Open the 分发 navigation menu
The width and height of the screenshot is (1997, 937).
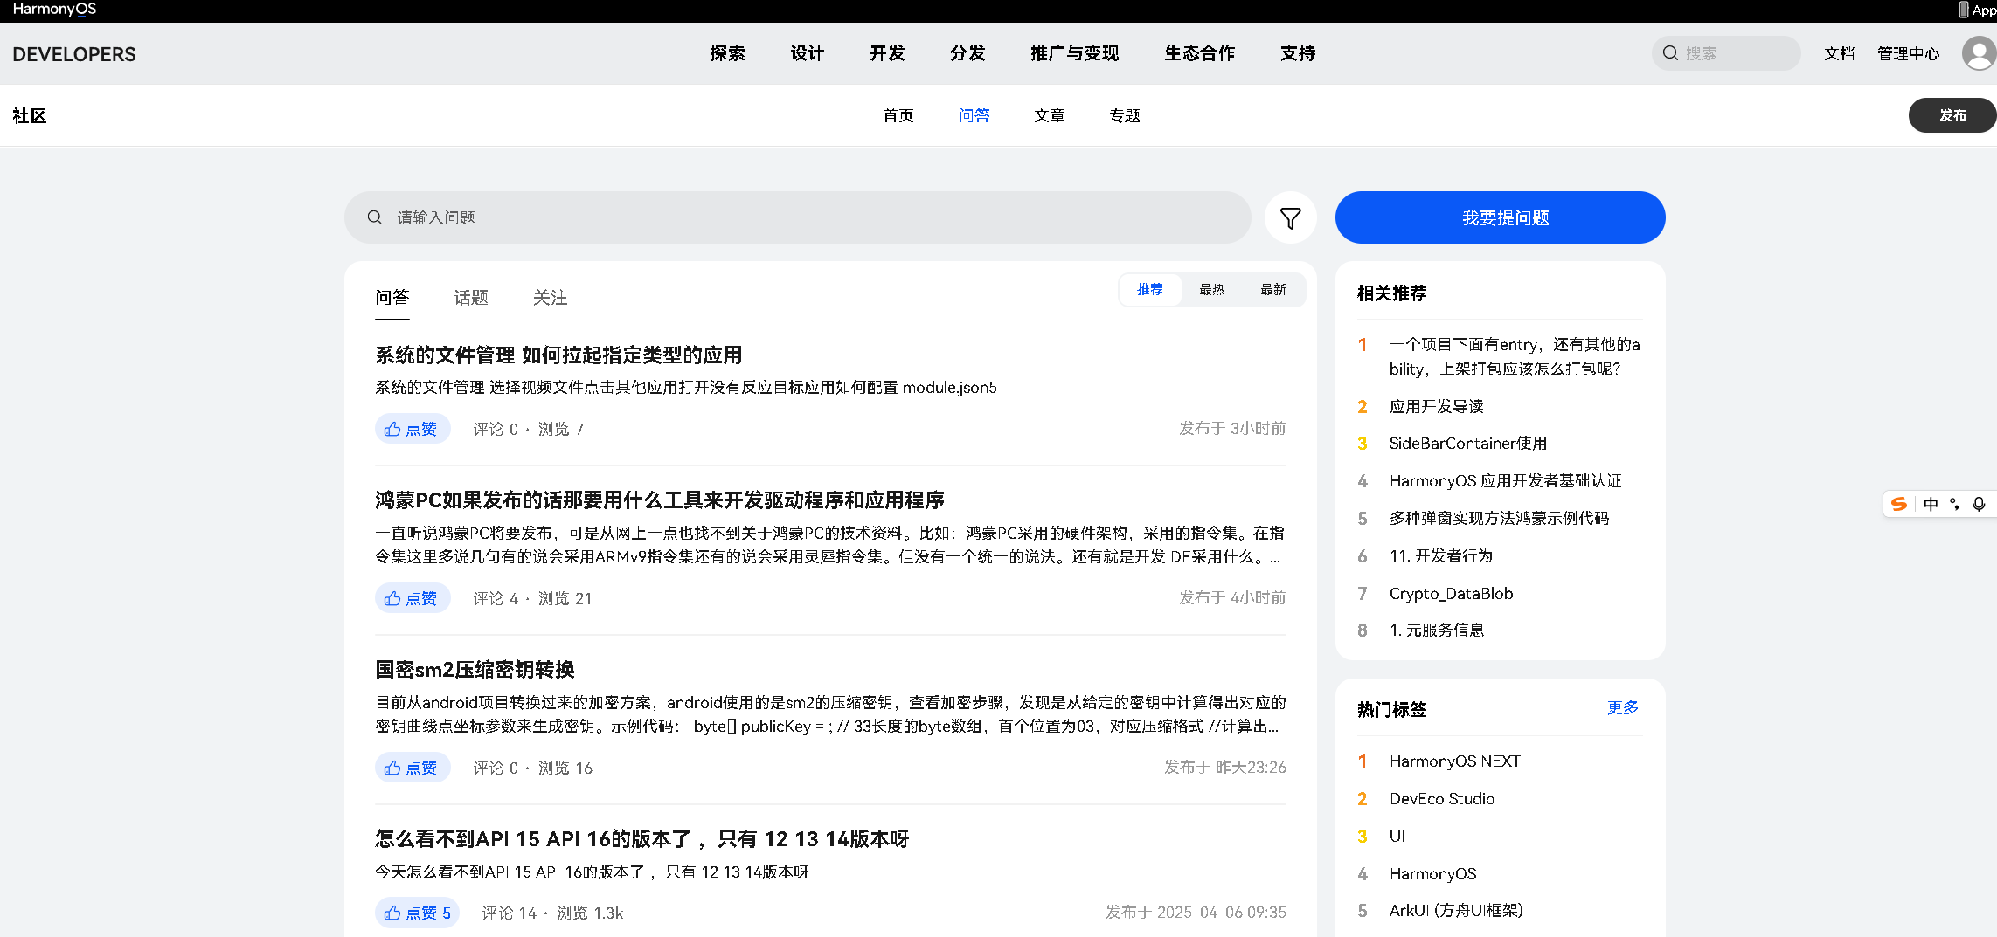pyautogui.click(x=967, y=53)
